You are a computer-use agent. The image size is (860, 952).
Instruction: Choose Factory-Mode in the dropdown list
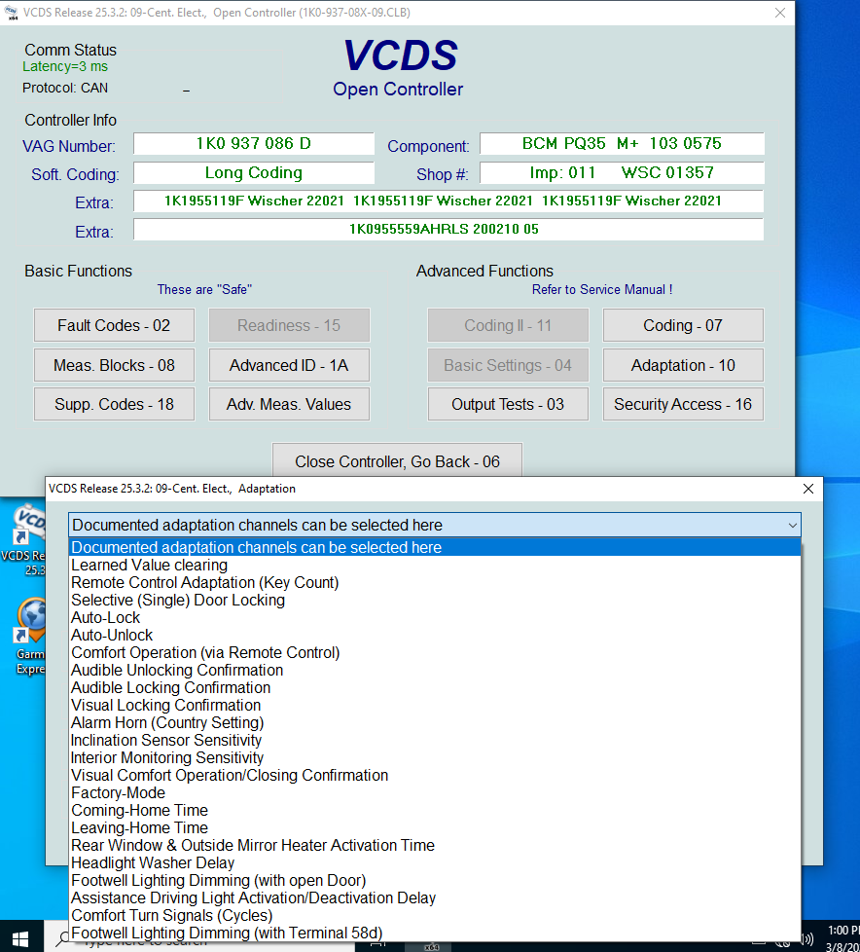click(118, 793)
